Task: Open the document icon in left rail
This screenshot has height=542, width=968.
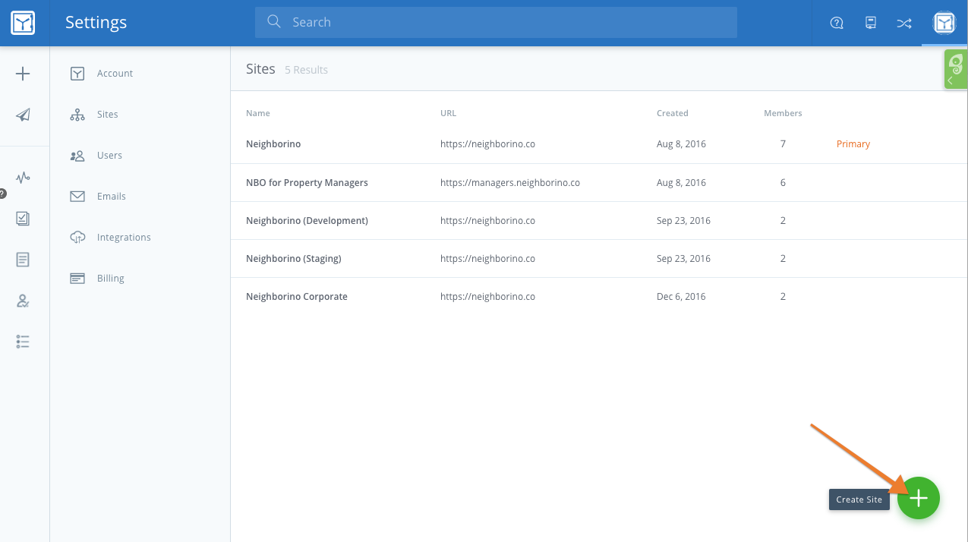Action: point(23,260)
